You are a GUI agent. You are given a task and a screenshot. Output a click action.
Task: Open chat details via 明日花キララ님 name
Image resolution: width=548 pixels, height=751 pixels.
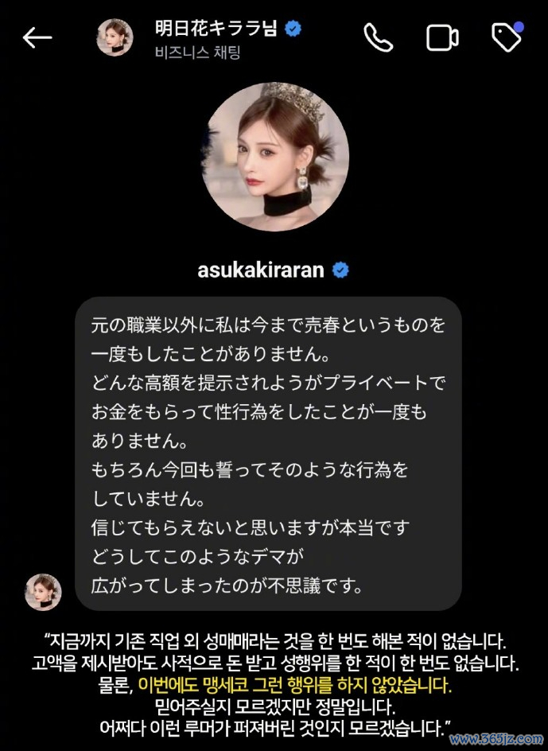click(216, 29)
